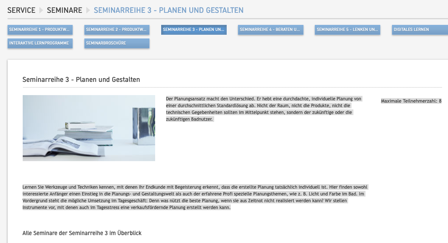Click the Seminarreihe 3 – Planen und Gestalten breadcrumb
Viewport: 448px width, 243px height.
point(169,10)
